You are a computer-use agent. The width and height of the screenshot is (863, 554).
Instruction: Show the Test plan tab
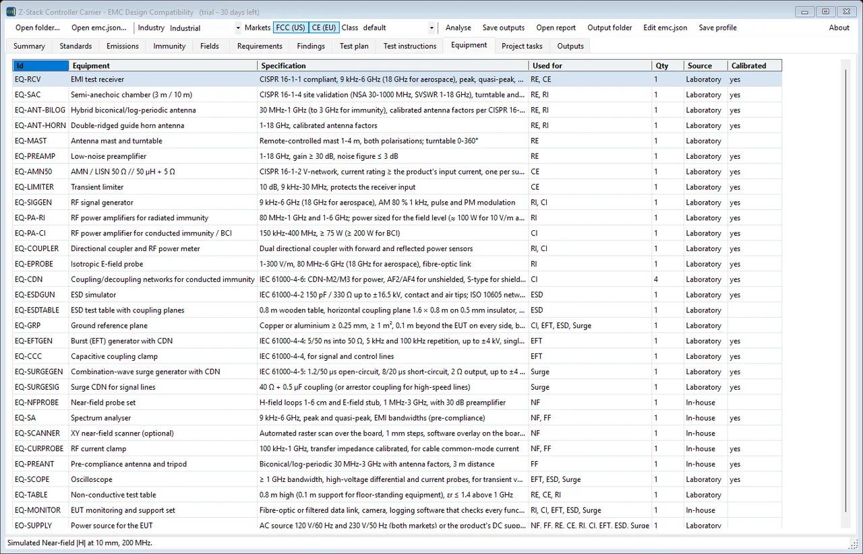354,46
